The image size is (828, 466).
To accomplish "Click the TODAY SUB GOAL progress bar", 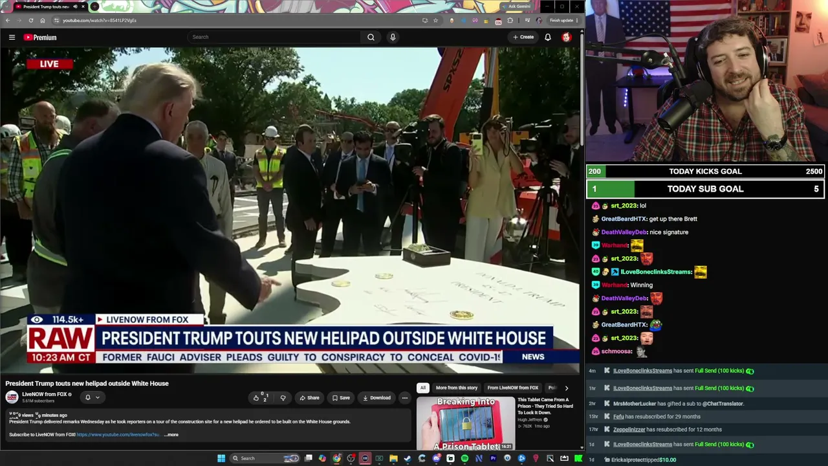I will tap(705, 189).
